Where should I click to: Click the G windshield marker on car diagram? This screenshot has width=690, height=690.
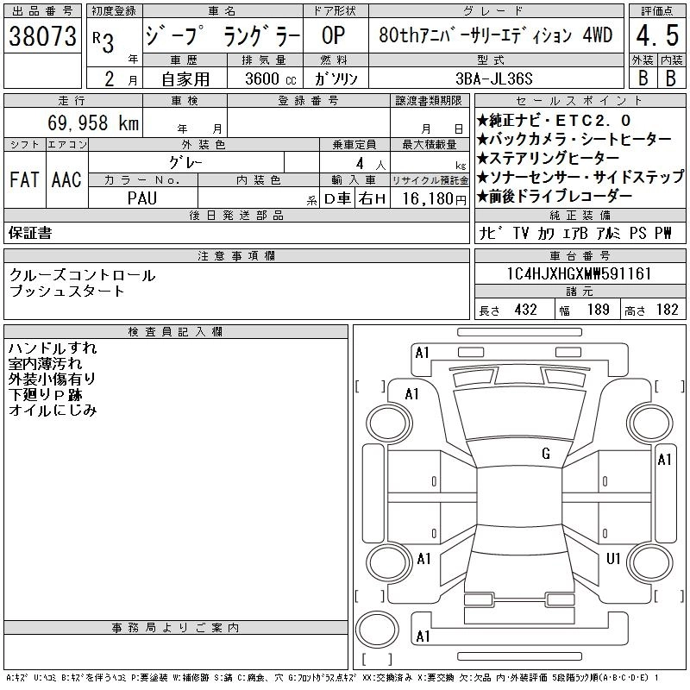point(546,453)
